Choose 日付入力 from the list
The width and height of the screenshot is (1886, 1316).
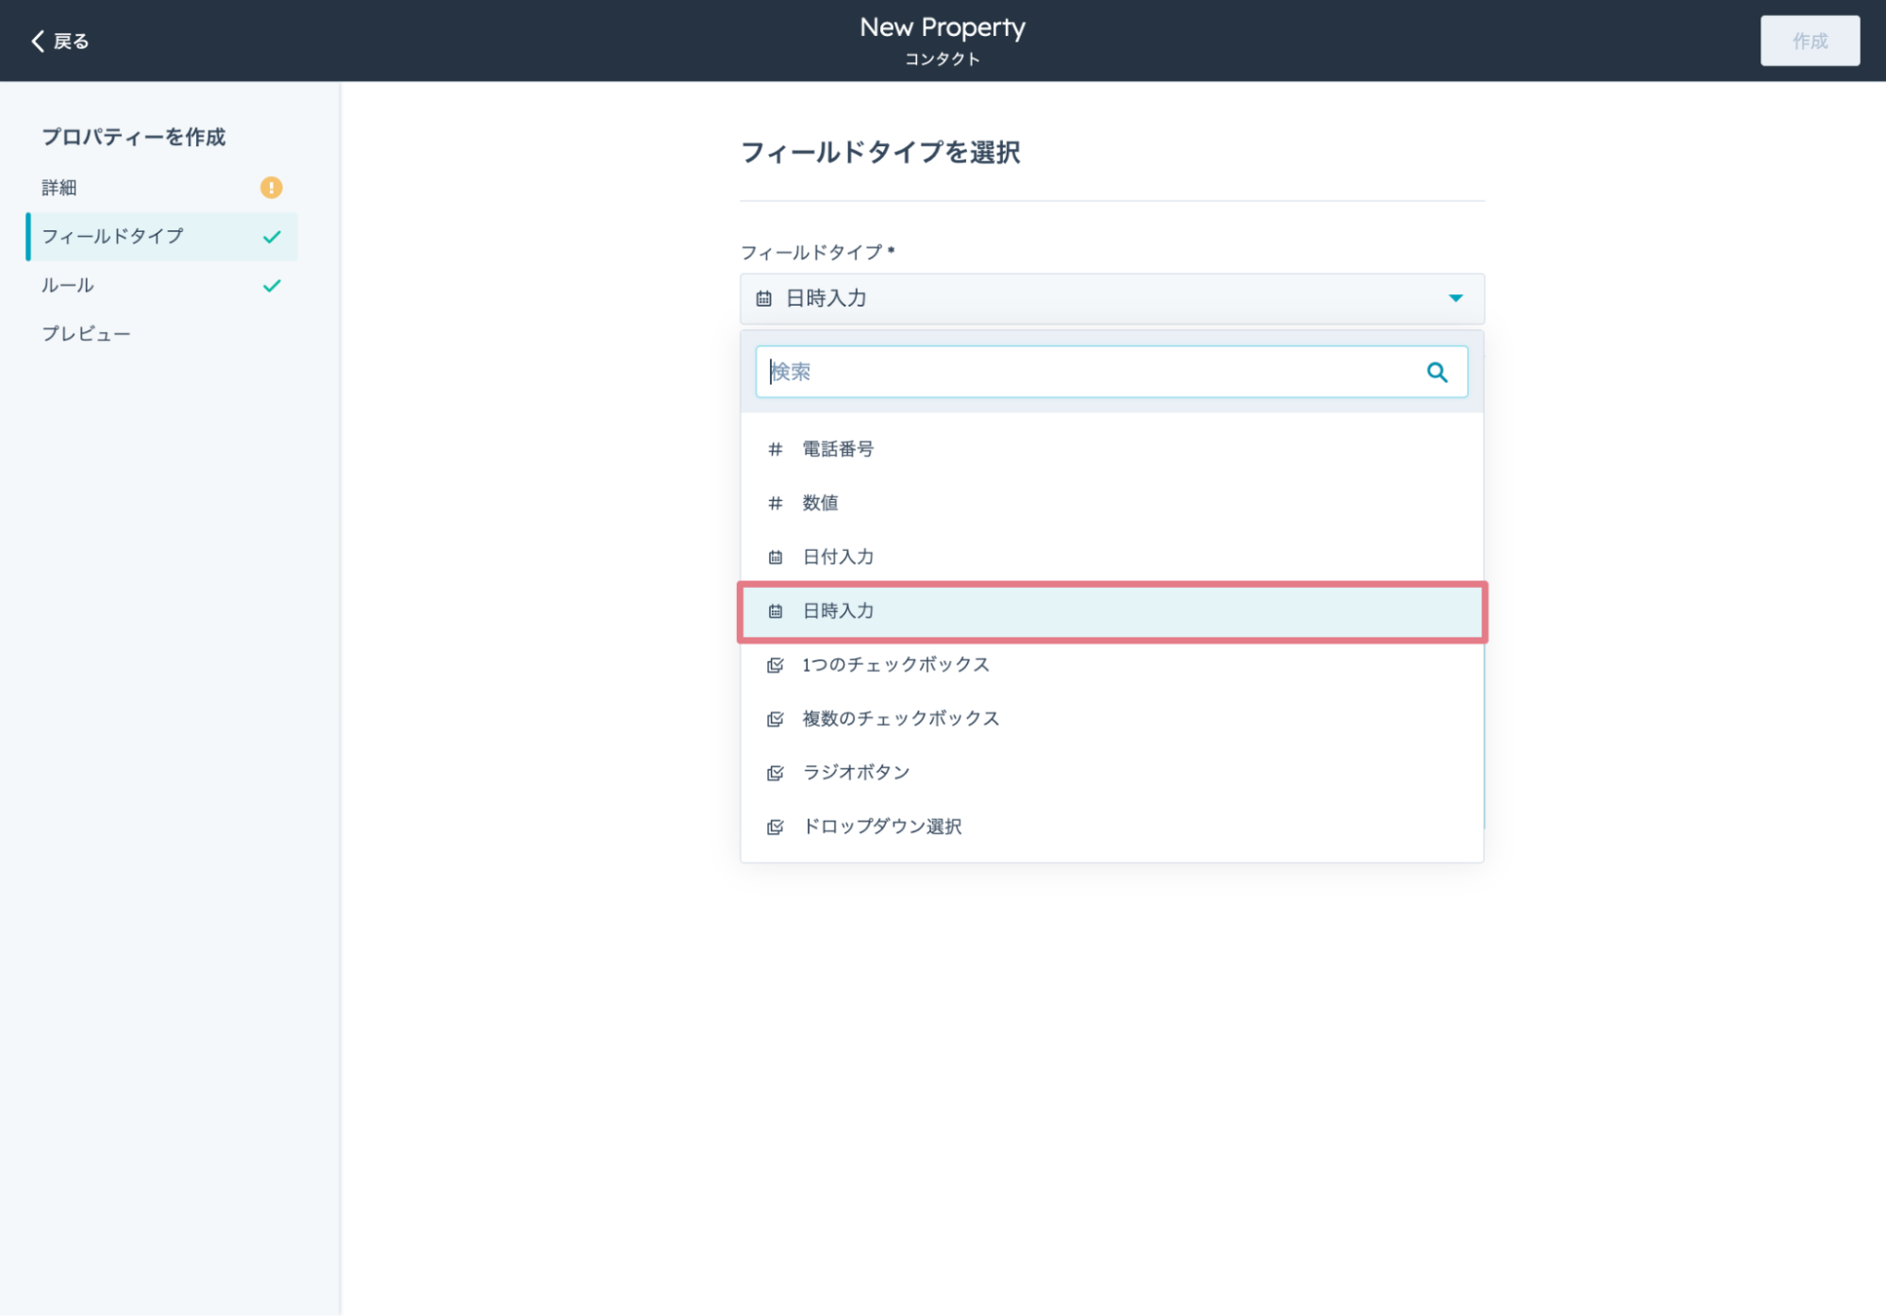coord(1111,557)
